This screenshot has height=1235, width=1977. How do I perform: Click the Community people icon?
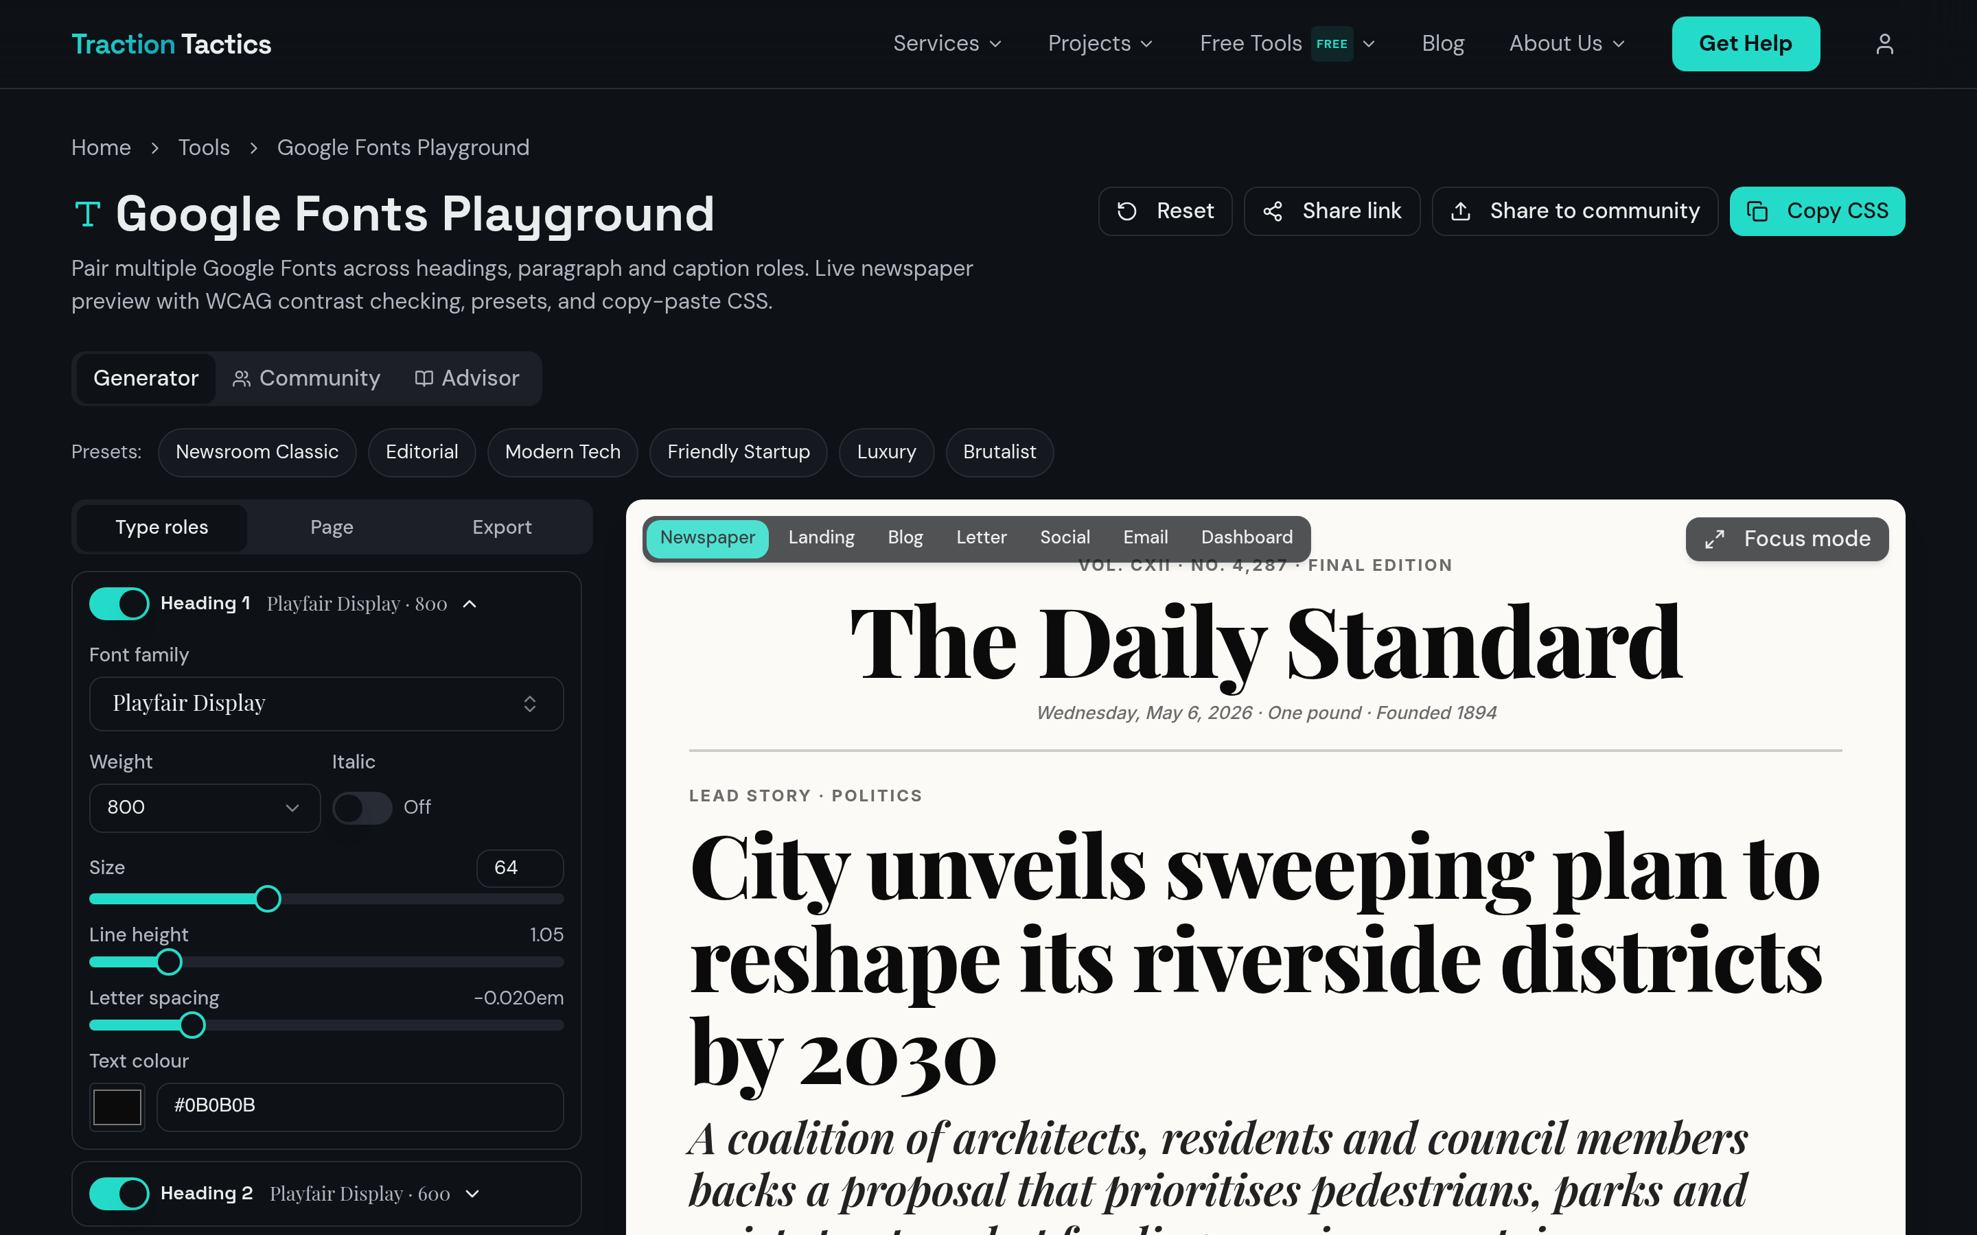point(241,378)
